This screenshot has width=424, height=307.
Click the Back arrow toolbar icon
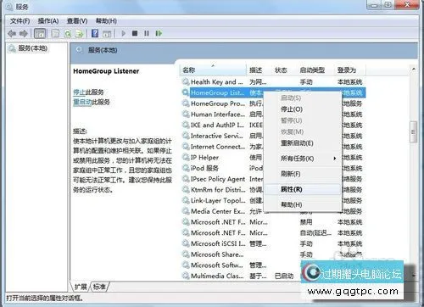click(x=12, y=33)
